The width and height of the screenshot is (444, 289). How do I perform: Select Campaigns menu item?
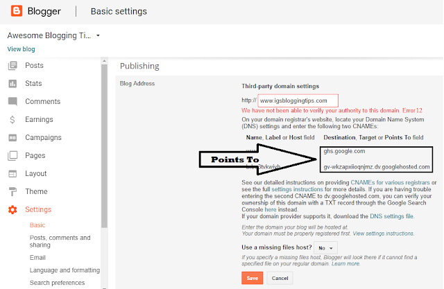[43, 138]
